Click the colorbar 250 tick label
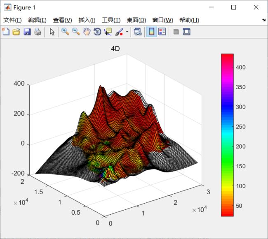This screenshot has height=239, width=268. [x=241, y=127]
